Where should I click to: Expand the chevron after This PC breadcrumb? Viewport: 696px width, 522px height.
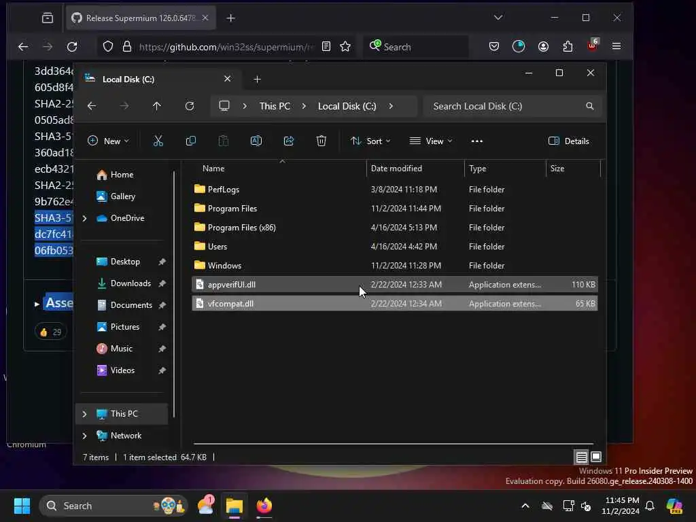click(x=304, y=106)
